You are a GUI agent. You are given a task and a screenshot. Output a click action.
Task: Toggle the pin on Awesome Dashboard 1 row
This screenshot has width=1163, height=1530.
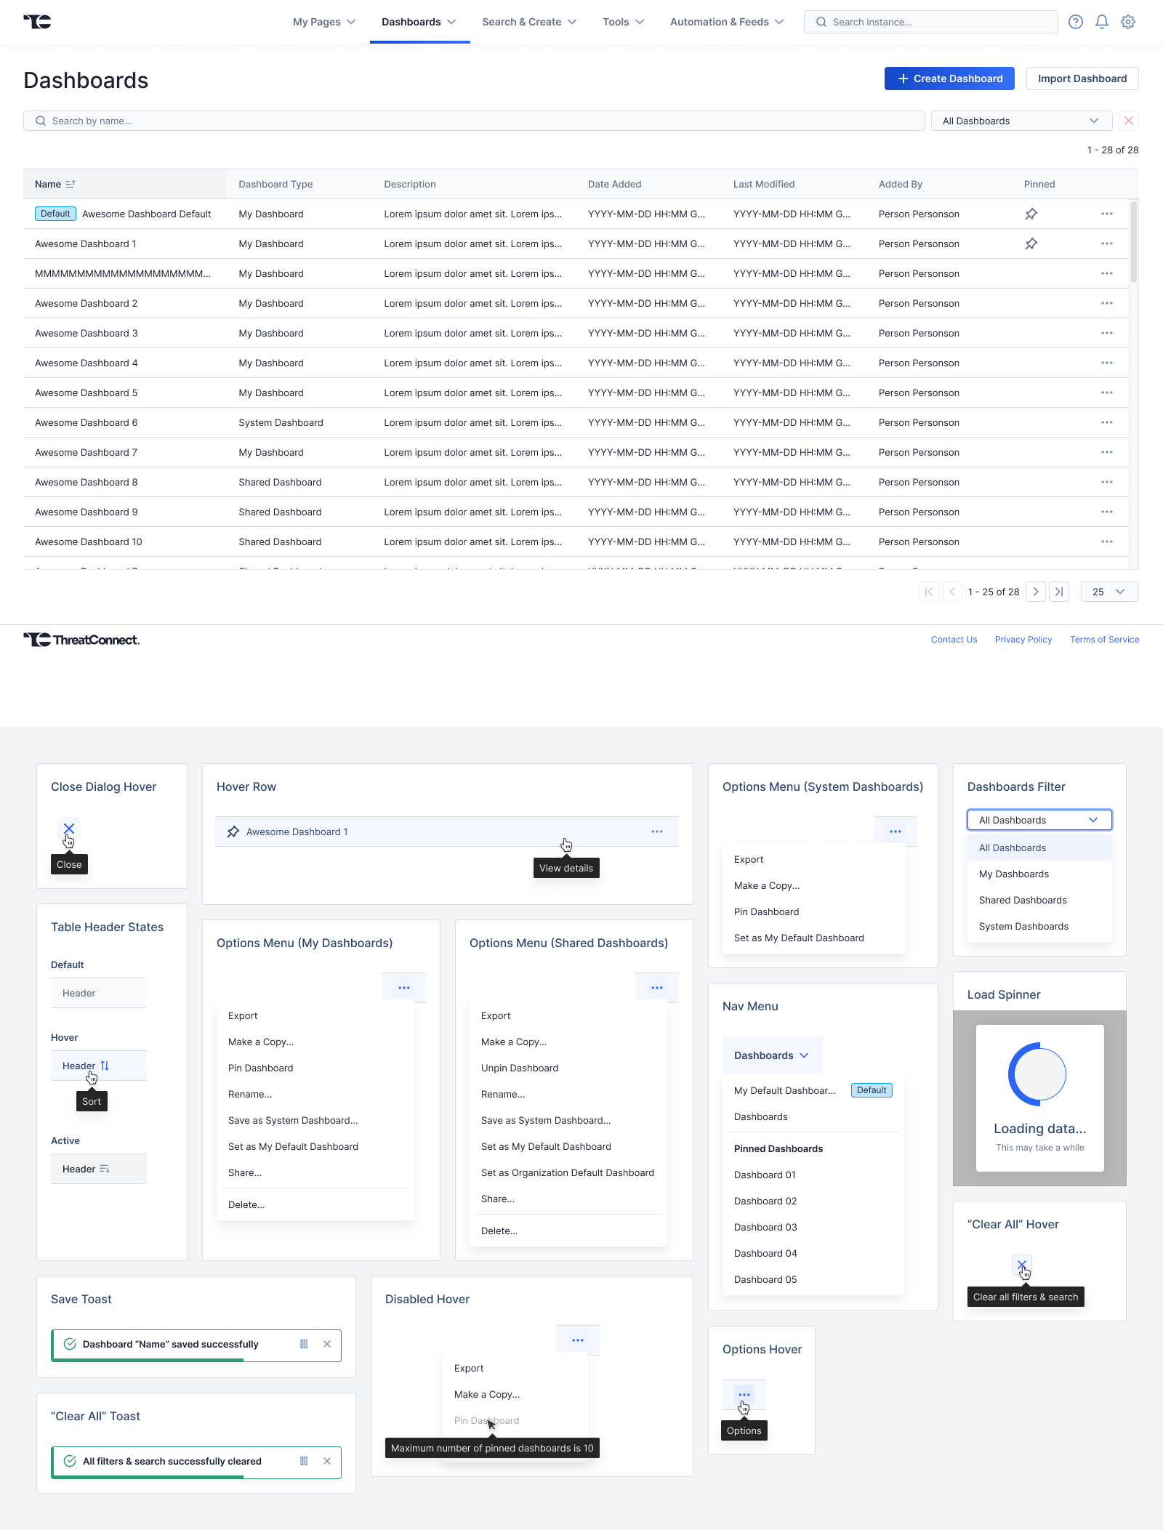(x=1031, y=243)
